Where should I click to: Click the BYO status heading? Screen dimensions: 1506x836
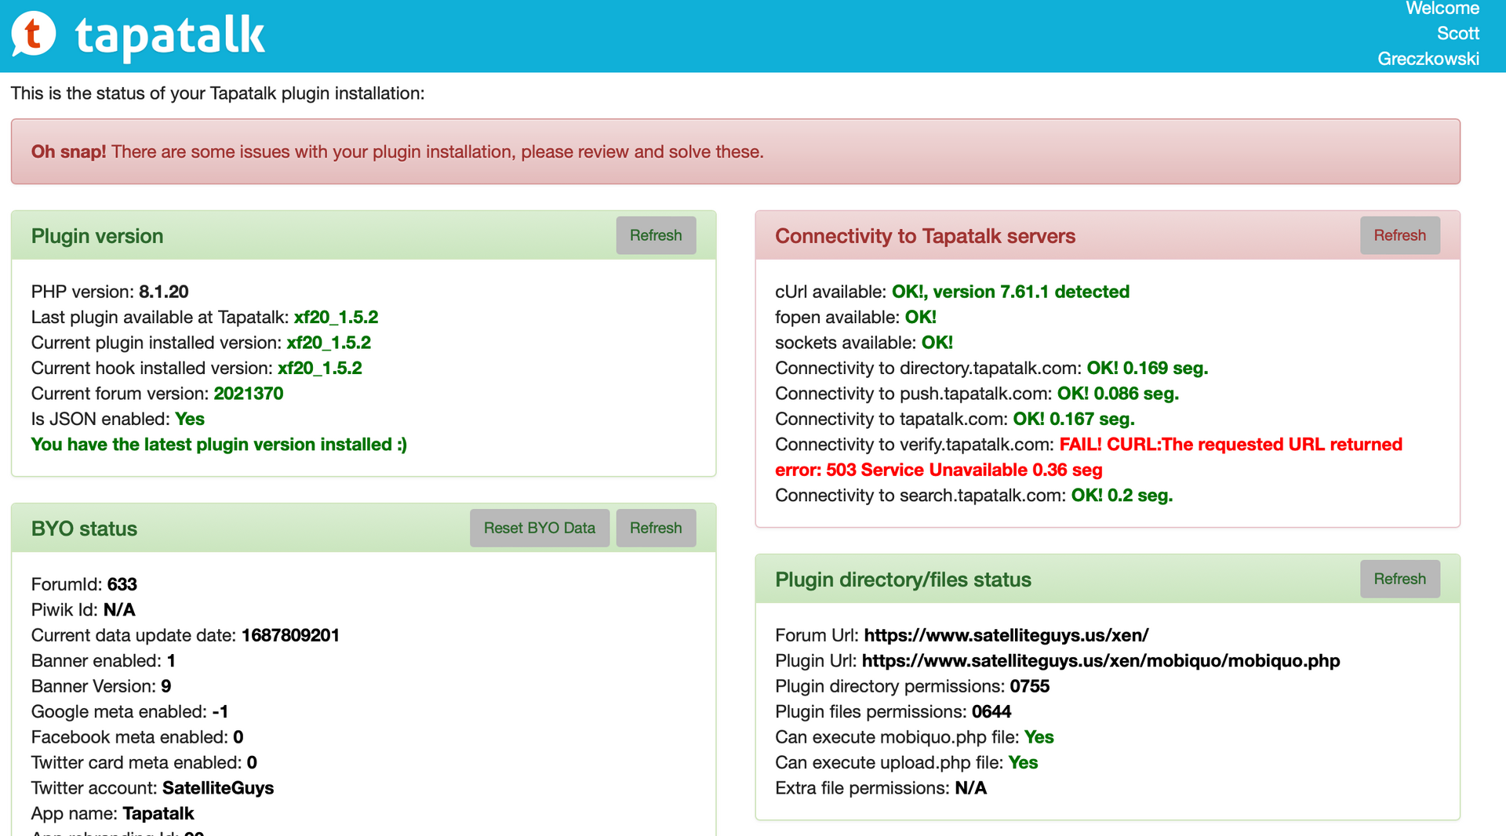click(x=84, y=529)
